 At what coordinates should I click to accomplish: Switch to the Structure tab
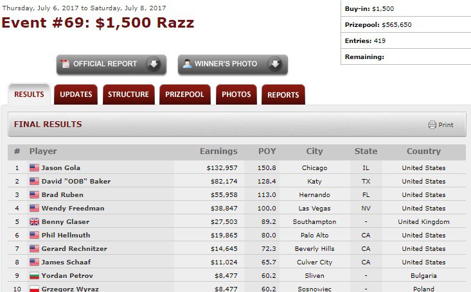[128, 95]
